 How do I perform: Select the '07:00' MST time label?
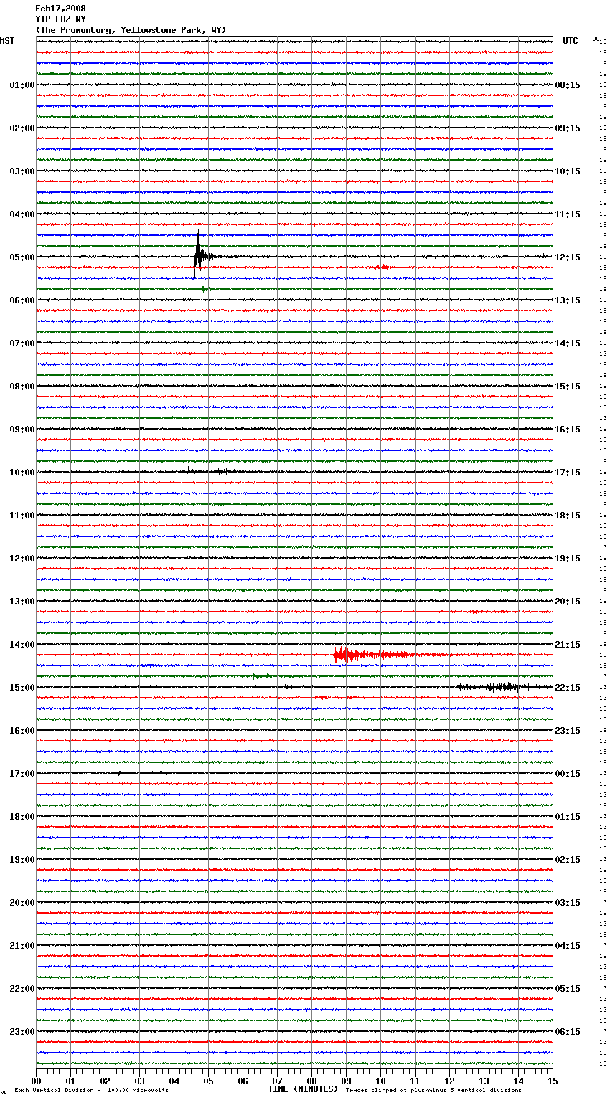pos(22,343)
